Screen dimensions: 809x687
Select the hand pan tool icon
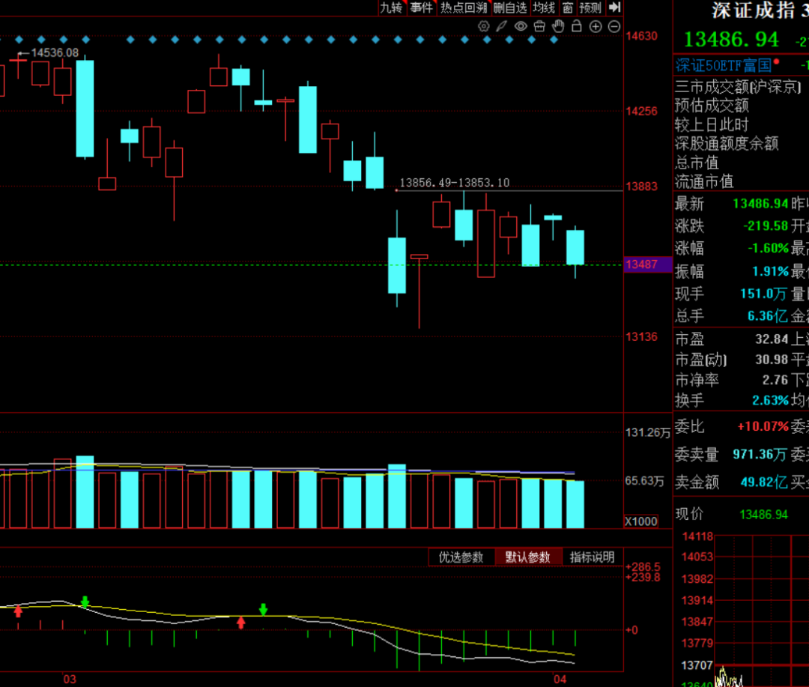pos(558,26)
